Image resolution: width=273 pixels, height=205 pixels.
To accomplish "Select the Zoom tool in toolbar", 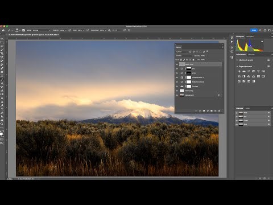I will [2, 124].
